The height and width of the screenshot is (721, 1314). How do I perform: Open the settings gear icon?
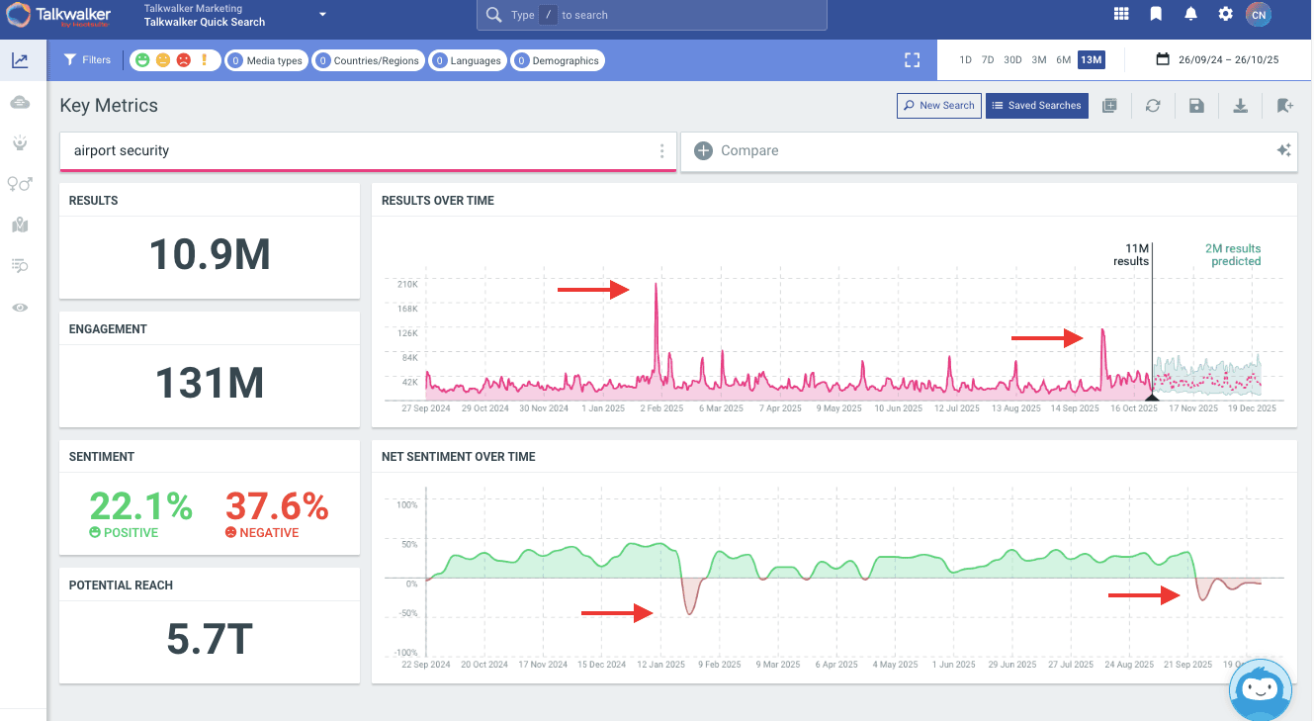pyautogui.click(x=1225, y=14)
